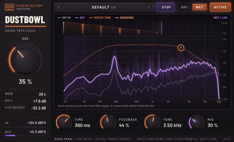The image size is (234, 142).
Task: Click the 3.2s echo length label
Action: point(224,34)
